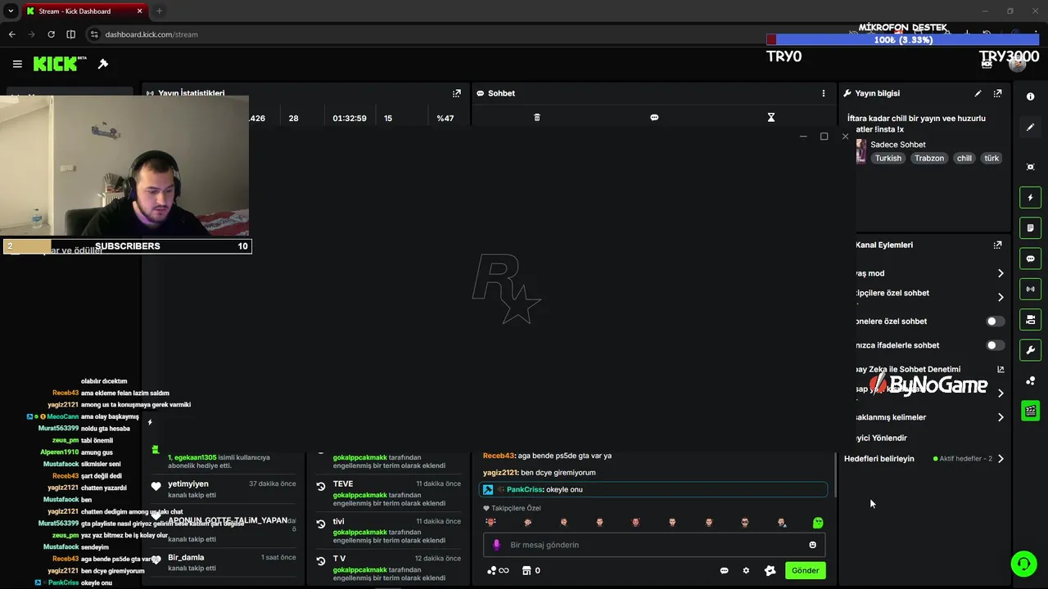Image resolution: width=1048 pixels, height=589 pixels.
Task: Click the shop icon below message box
Action: pyautogui.click(x=526, y=570)
